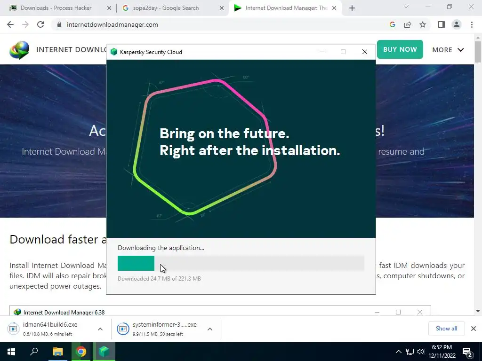The image size is (482, 361).
Task: Reload the Internet Download Manager page
Action: (x=40, y=24)
